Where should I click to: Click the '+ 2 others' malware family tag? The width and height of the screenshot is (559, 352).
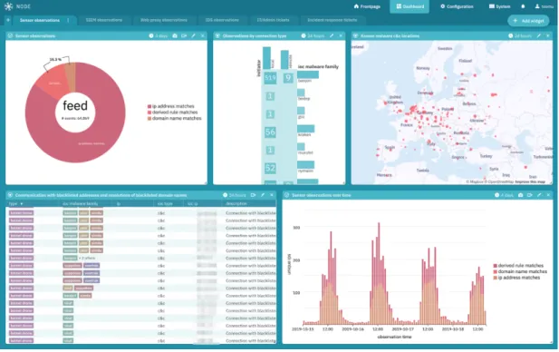(87, 259)
